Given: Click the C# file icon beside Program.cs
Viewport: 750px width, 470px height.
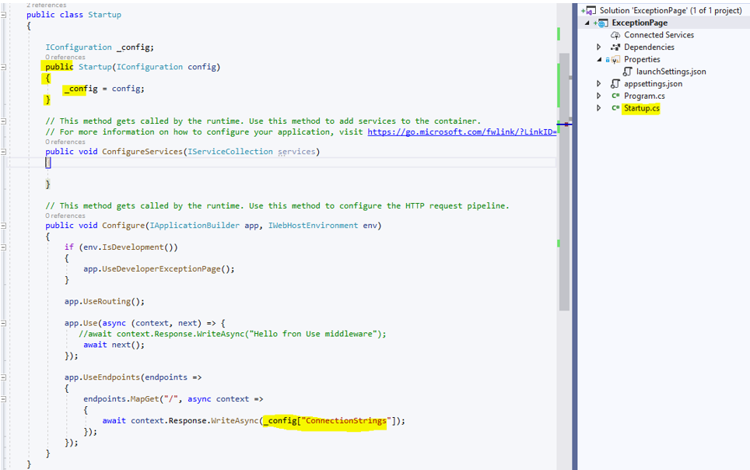Looking at the screenshot, I should coord(616,95).
